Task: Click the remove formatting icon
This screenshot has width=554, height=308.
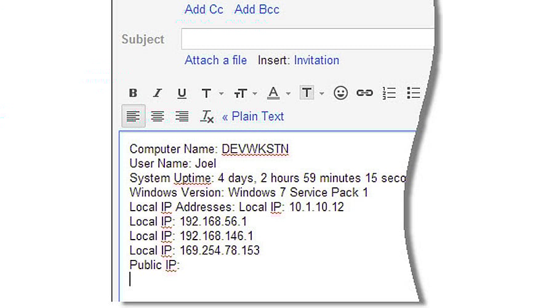Action: (207, 116)
